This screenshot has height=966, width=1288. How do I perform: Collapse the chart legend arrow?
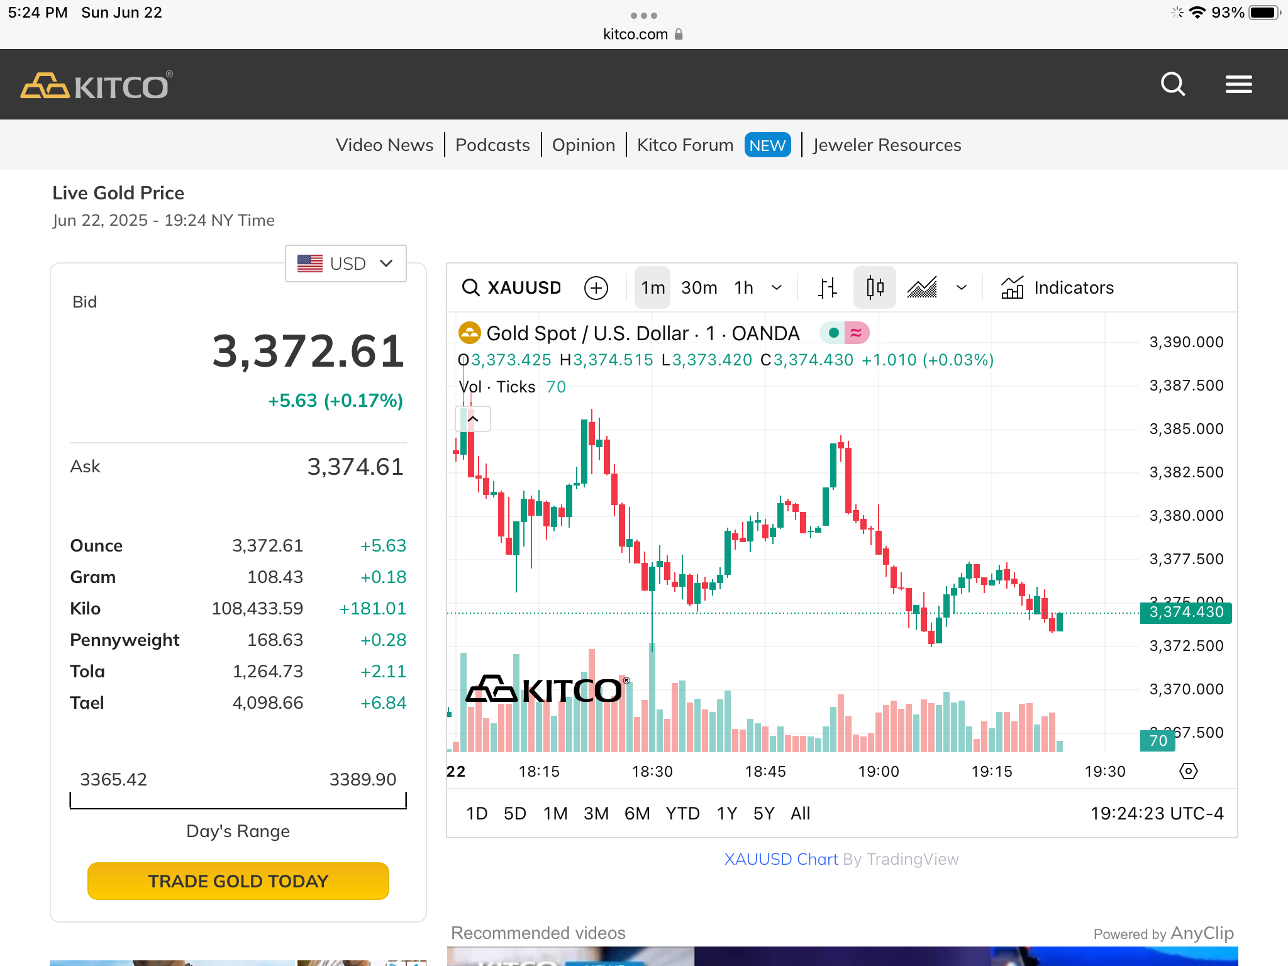point(473,419)
